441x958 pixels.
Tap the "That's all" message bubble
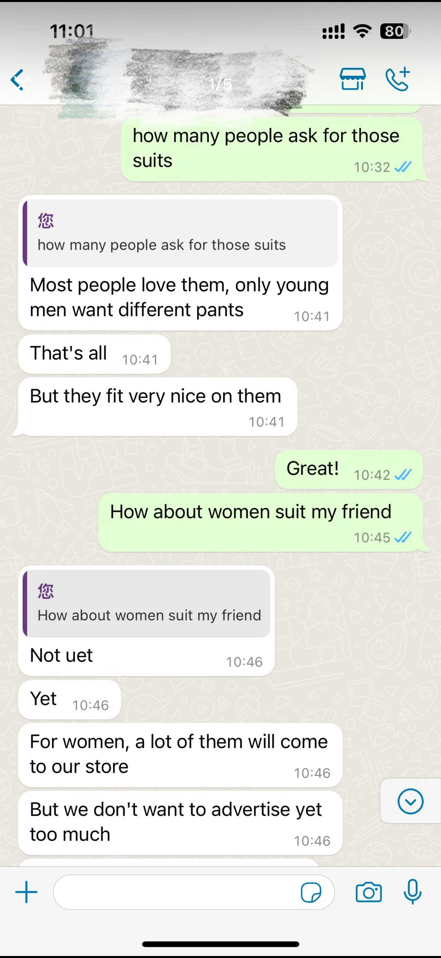(94, 354)
